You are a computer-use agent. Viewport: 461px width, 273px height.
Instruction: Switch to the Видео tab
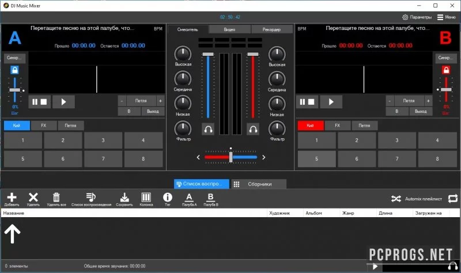229,29
